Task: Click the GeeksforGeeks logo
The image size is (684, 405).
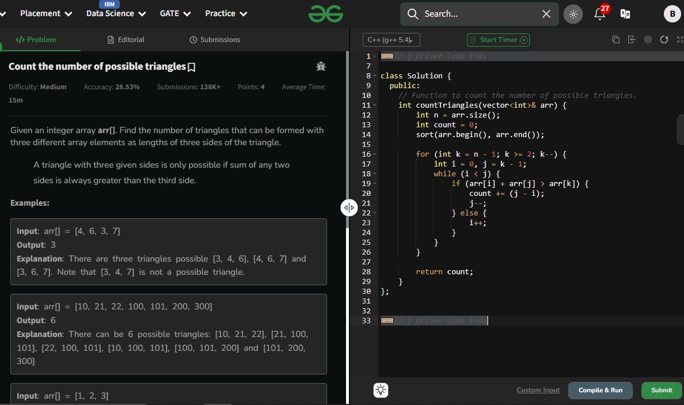Action: pos(326,14)
